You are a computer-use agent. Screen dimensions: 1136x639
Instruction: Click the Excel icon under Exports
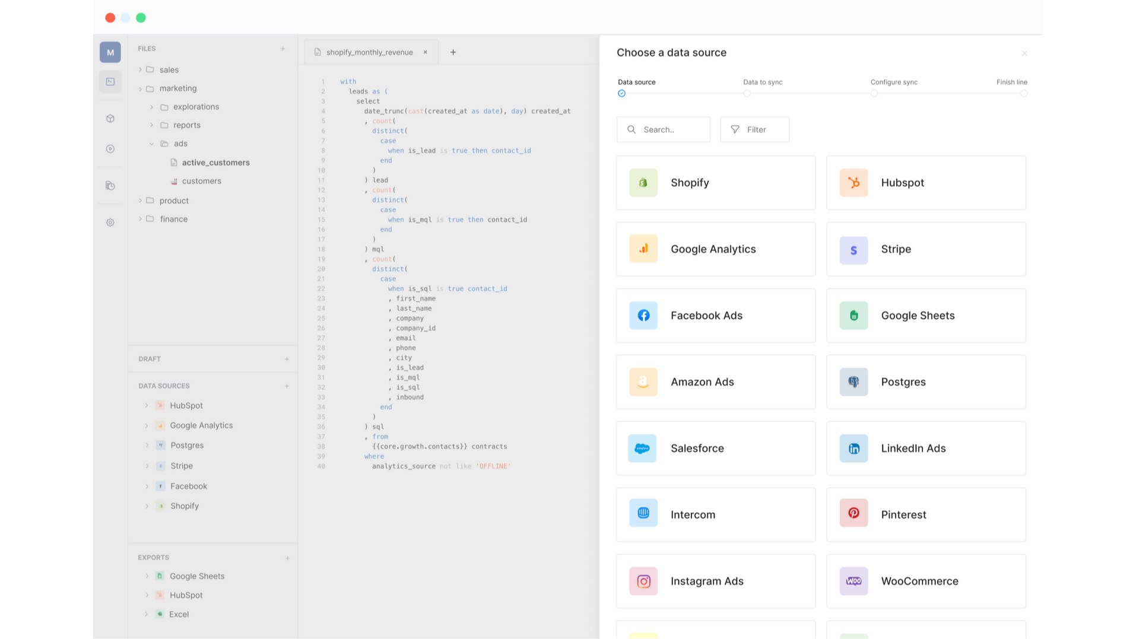160,614
